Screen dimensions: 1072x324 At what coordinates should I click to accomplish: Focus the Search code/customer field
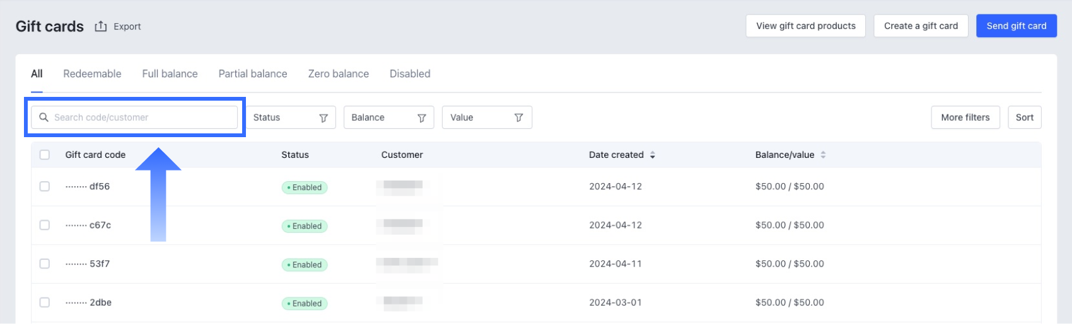click(x=142, y=118)
